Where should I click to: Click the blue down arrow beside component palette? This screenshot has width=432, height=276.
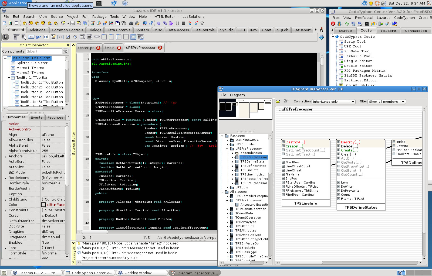tap(321, 37)
